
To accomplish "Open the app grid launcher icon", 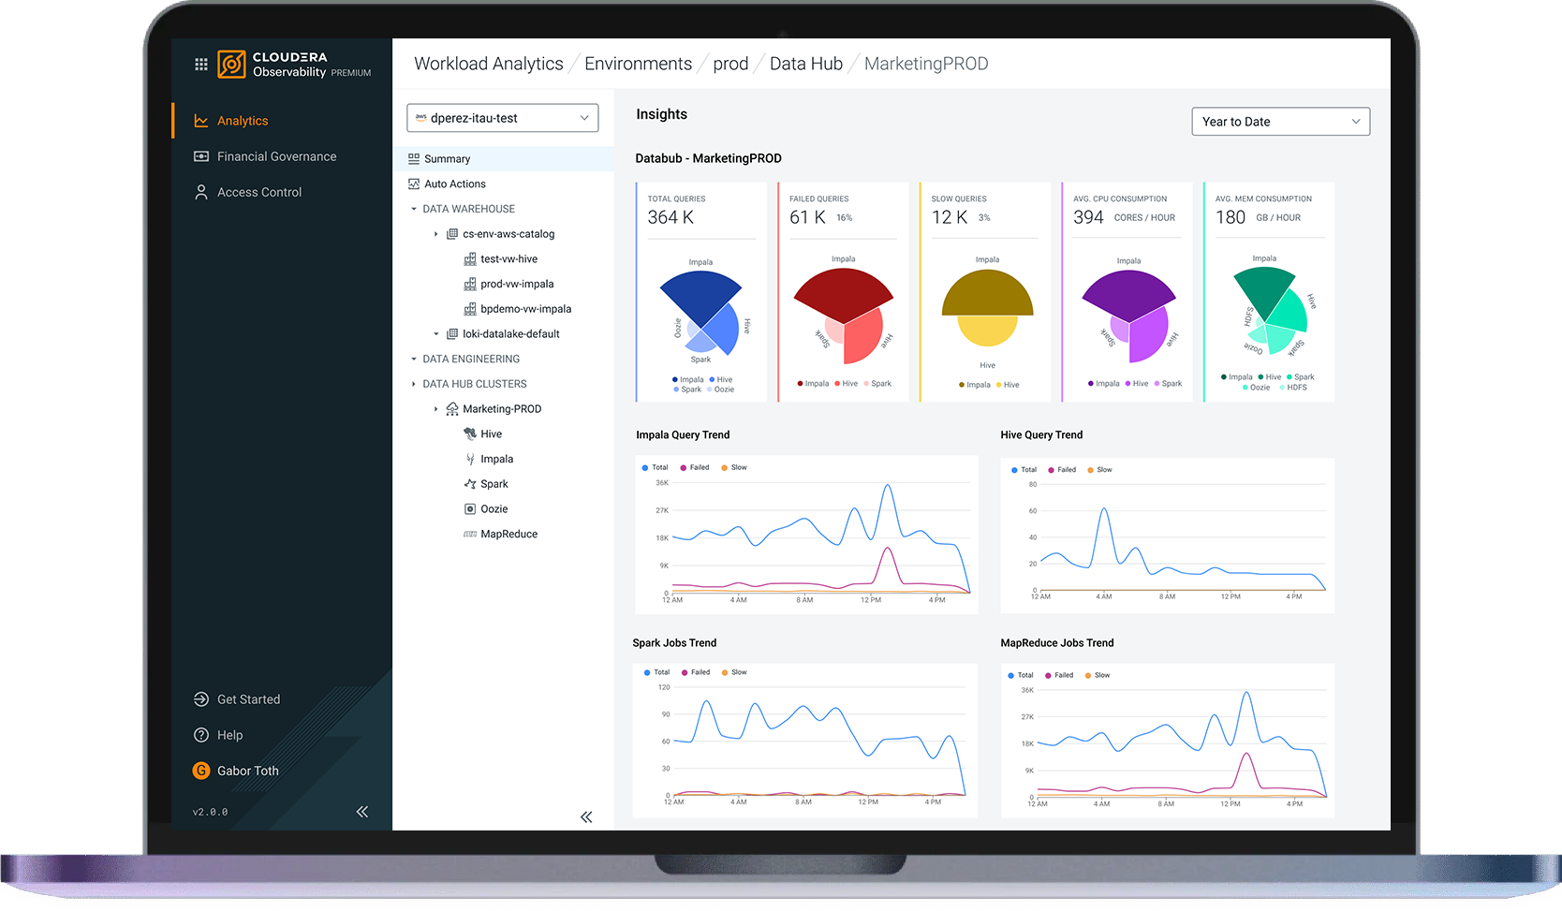I will point(200,64).
